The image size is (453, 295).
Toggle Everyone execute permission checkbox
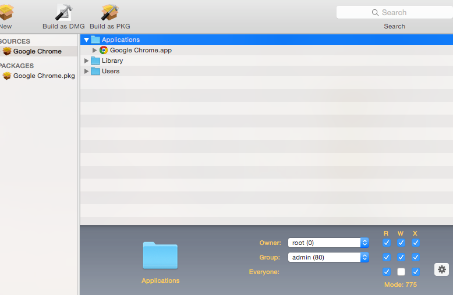pyautogui.click(x=415, y=272)
